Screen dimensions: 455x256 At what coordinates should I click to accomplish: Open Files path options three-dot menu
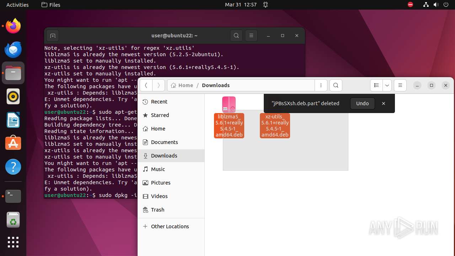click(321, 85)
